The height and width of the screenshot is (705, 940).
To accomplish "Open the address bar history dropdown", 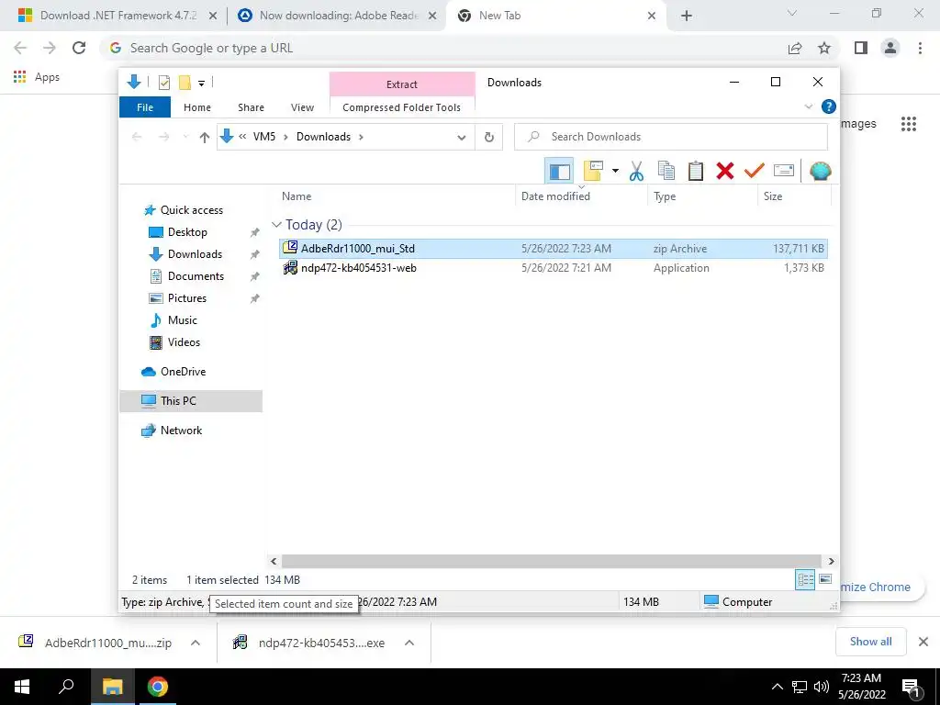I will pyautogui.click(x=461, y=138).
